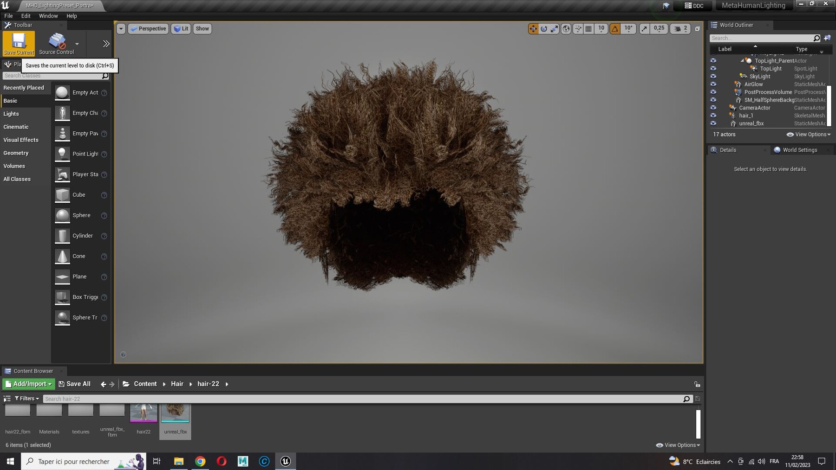Toggle the world/local coordinate globe icon
Viewport: 836px width, 470px height.
coord(566,29)
